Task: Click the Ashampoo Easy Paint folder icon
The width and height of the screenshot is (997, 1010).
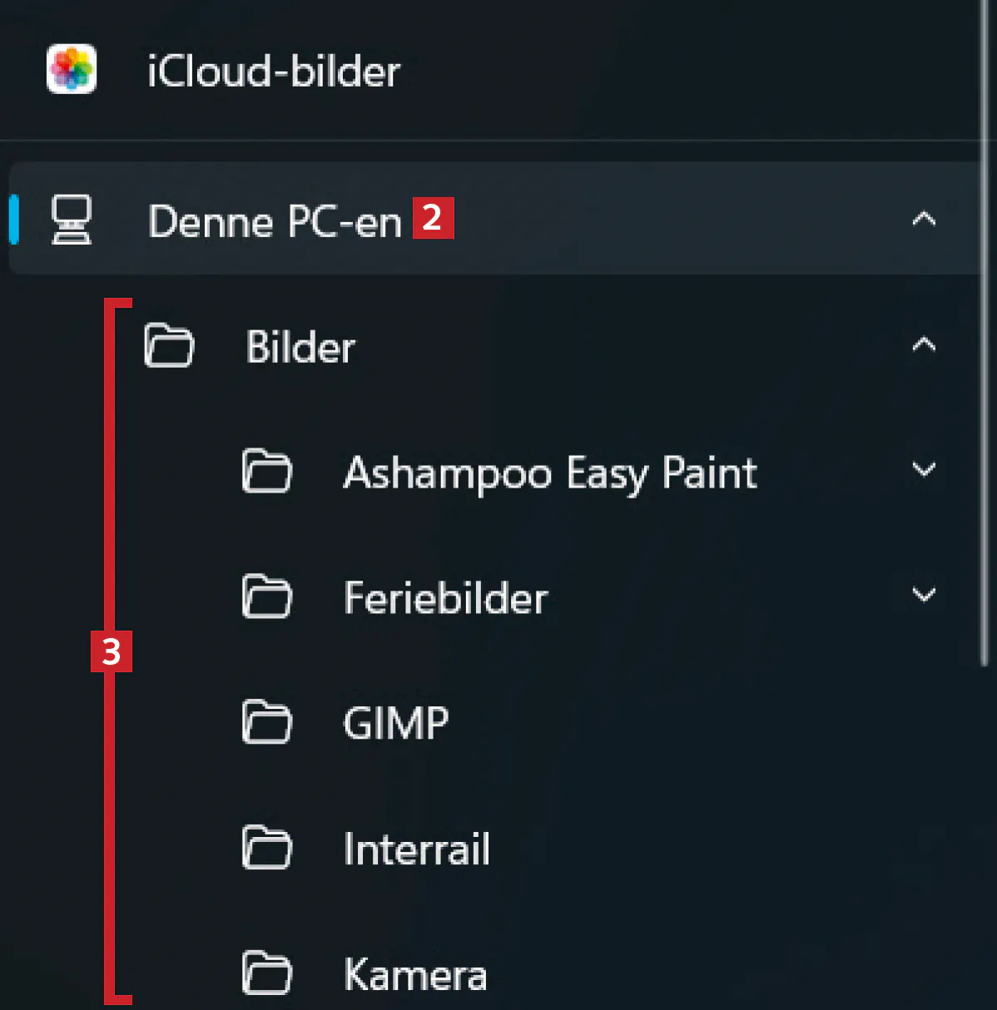Action: [x=266, y=472]
